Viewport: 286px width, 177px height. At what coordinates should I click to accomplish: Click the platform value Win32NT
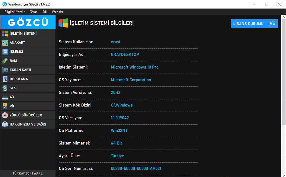119,130
